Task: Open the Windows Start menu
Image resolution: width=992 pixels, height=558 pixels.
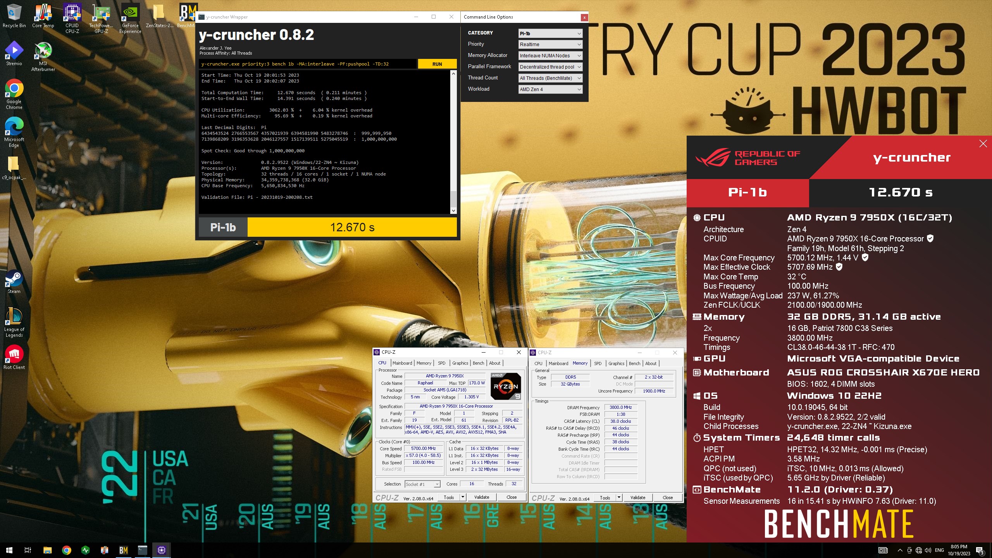Action: [x=9, y=550]
